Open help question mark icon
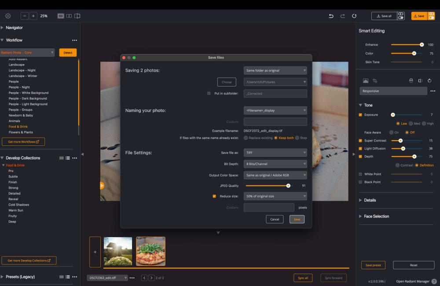This screenshot has width=440, height=286. pyautogui.click(x=434, y=281)
